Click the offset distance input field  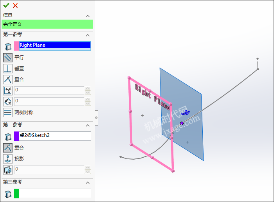point(49,102)
